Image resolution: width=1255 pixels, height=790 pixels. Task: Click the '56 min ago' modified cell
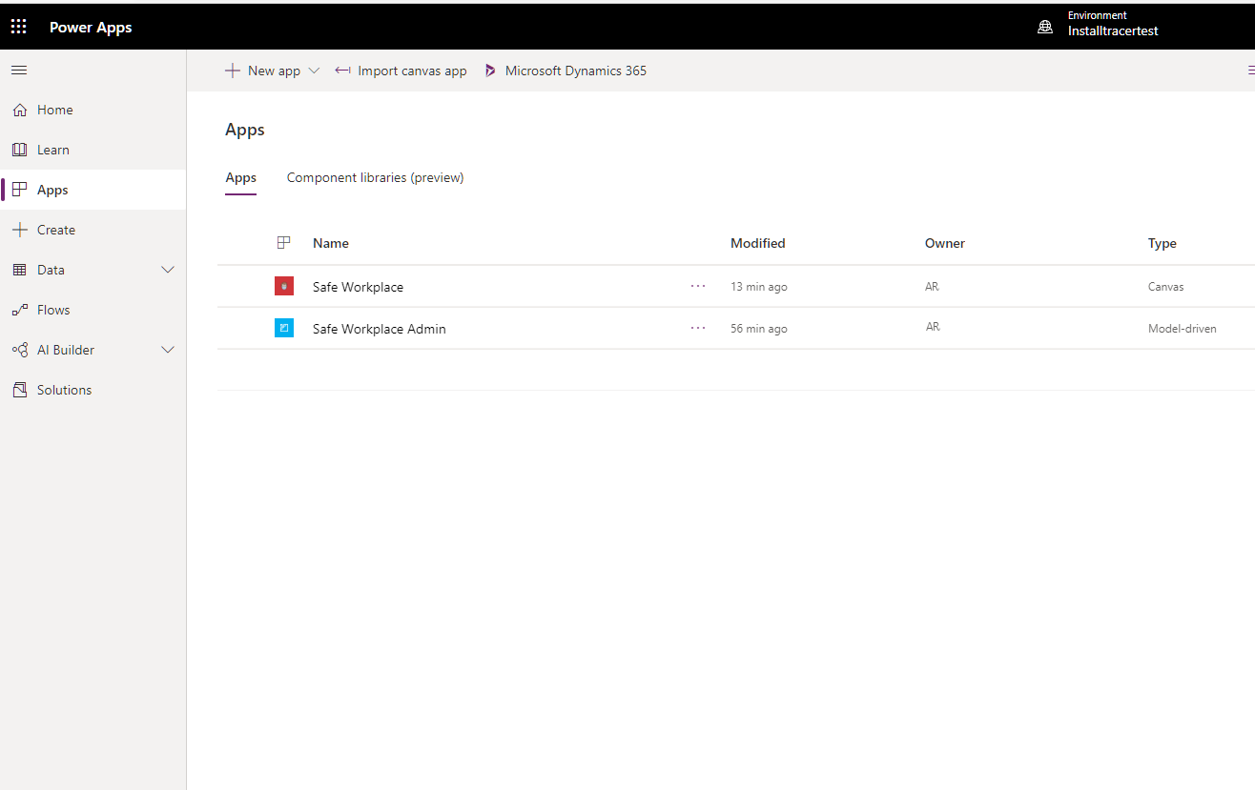click(759, 329)
